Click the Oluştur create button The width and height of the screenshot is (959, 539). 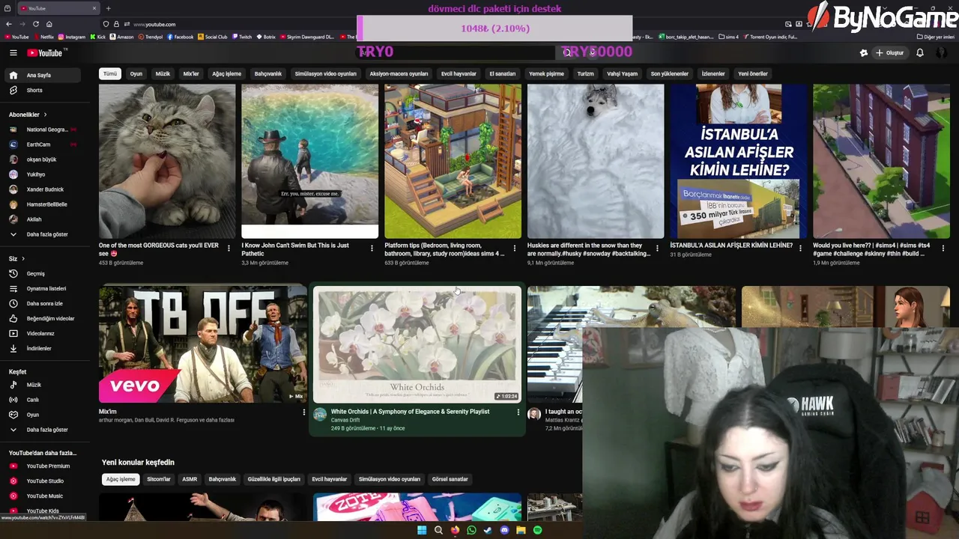(889, 52)
